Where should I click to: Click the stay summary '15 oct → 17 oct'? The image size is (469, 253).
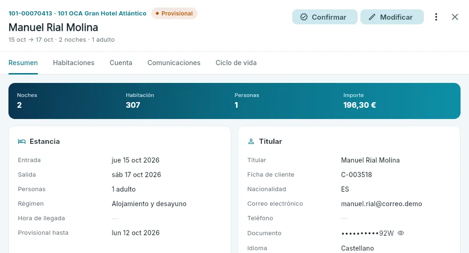(x=31, y=40)
